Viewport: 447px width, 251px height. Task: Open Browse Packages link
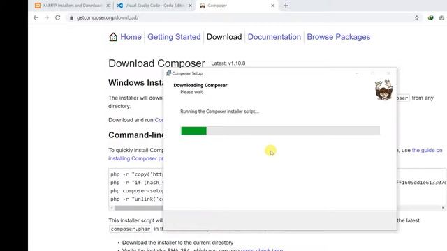[338, 37]
